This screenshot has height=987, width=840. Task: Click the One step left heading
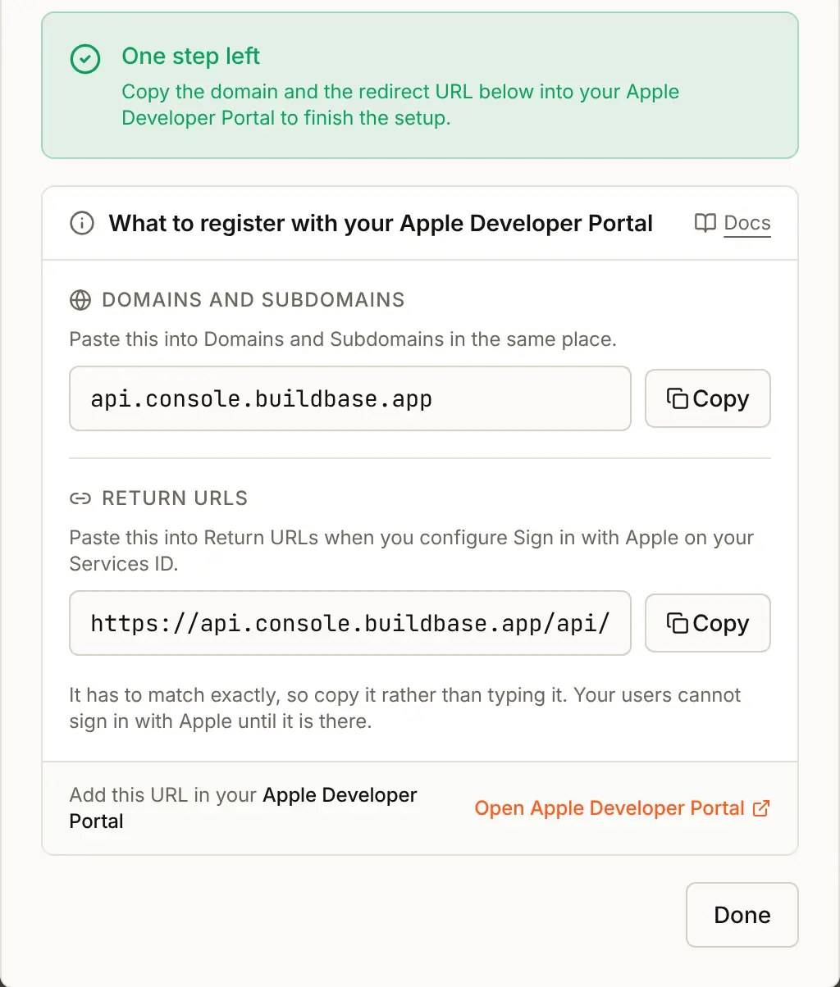click(x=191, y=56)
